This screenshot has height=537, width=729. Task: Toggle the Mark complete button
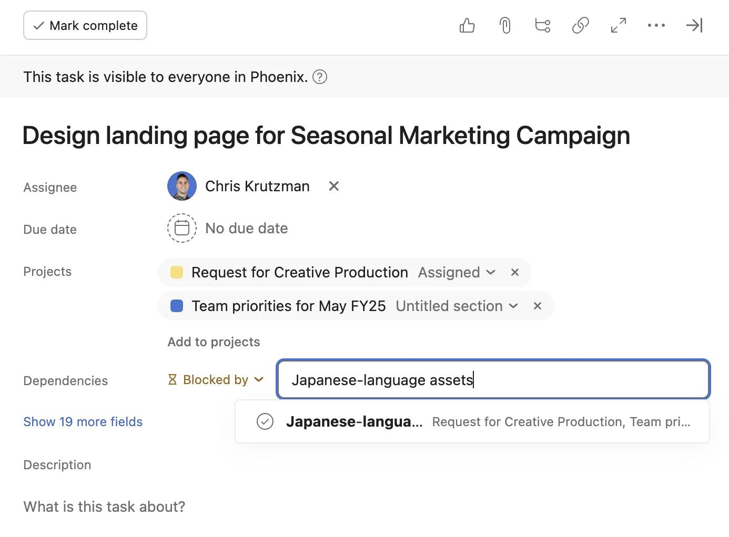pos(85,25)
